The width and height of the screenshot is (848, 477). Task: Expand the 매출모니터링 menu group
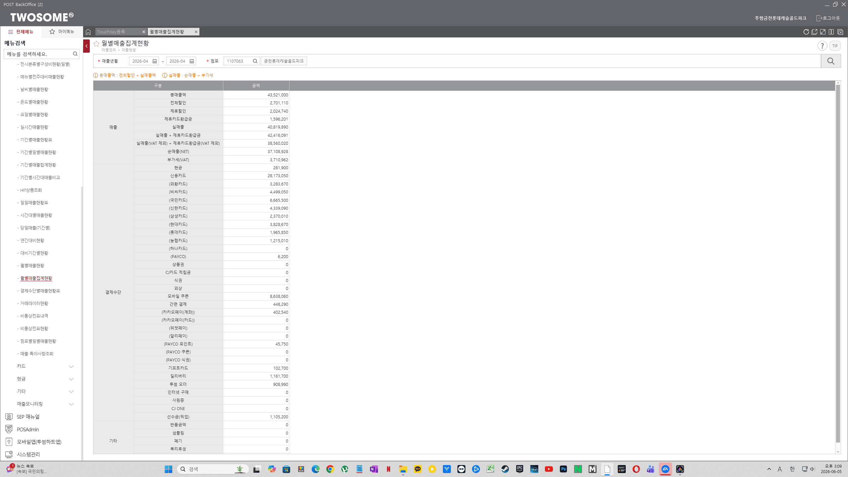(45, 404)
